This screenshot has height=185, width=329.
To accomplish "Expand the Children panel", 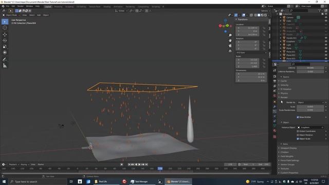I will pos(284,152).
